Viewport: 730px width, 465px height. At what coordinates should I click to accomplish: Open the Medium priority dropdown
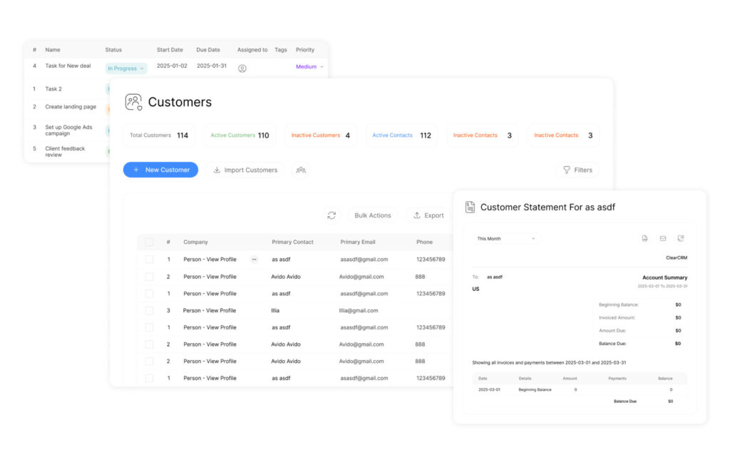point(309,67)
